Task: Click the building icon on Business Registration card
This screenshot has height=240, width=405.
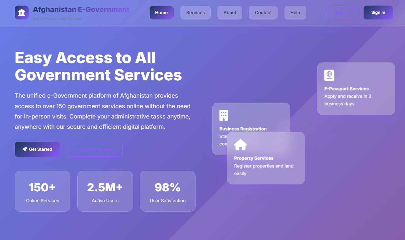Action: tap(224, 115)
